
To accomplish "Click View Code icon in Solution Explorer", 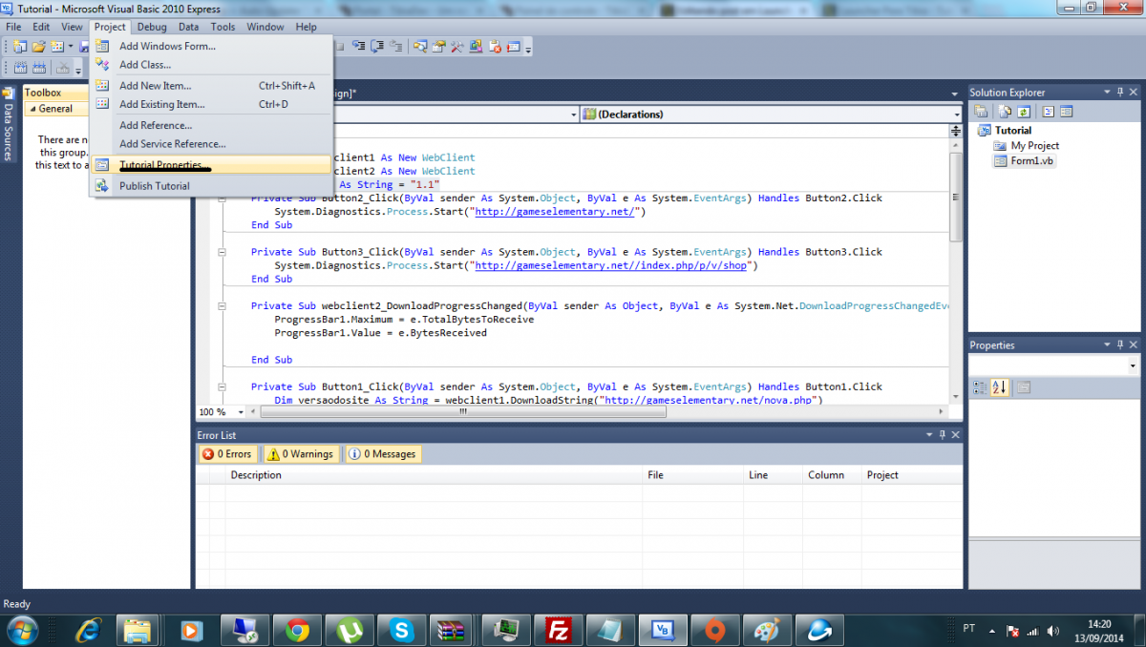I will pos(1048,111).
